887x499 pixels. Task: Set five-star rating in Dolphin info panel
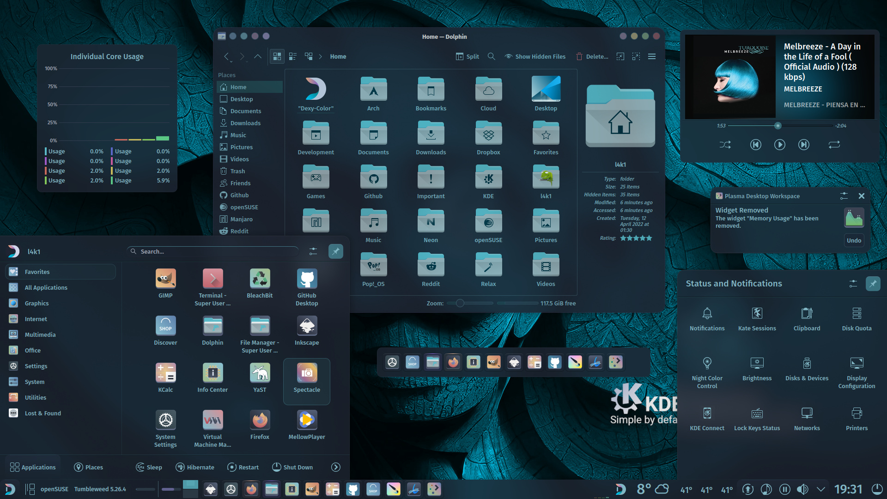click(649, 238)
